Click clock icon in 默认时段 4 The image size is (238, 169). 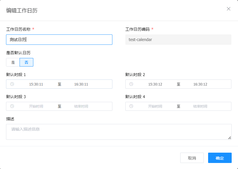coord(131,106)
